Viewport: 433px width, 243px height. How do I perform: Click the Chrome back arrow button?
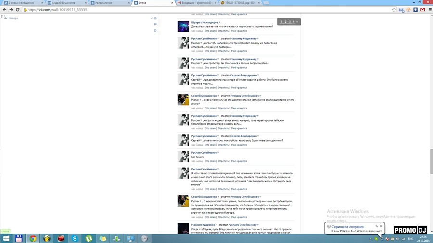(x=4, y=9)
